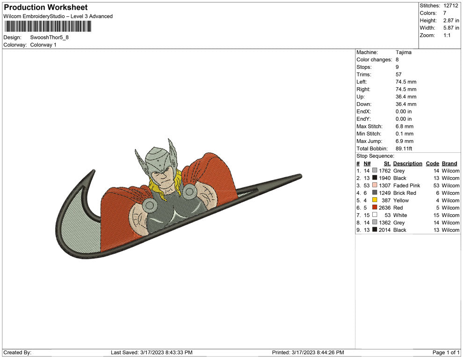Click the Grey swatch in stop 1

(x=375, y=171)
